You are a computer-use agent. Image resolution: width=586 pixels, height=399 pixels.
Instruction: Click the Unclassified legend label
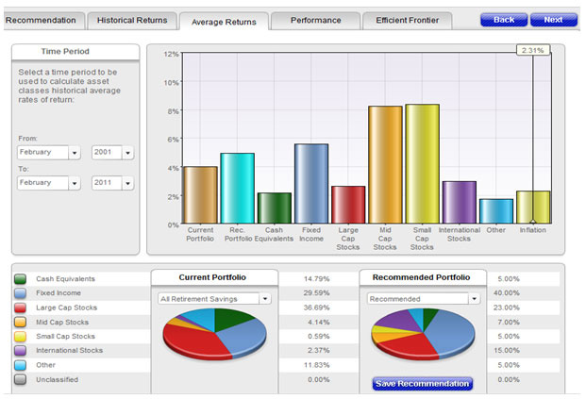pos(58,379)
